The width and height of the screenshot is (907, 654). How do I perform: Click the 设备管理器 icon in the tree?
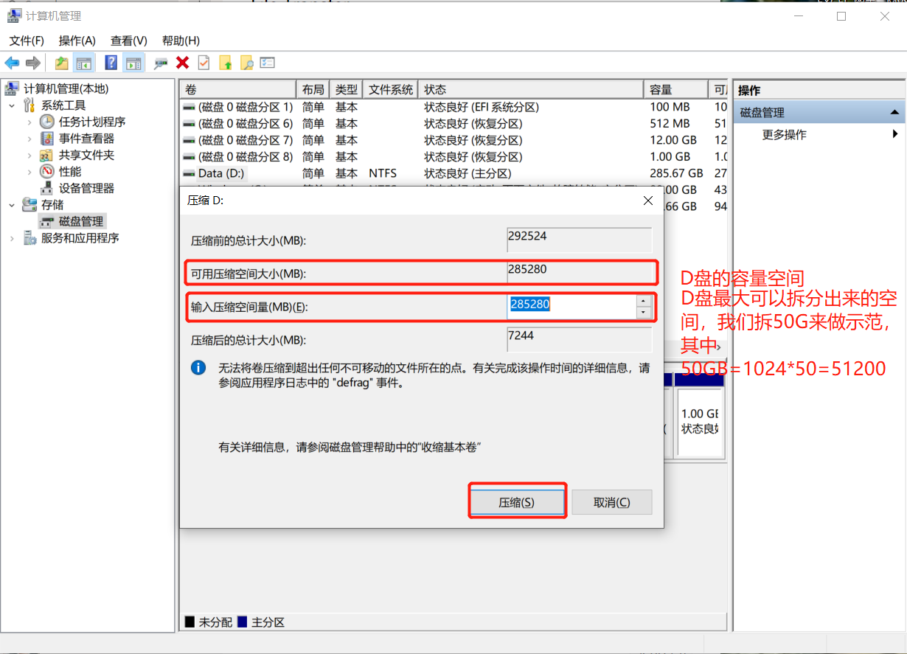(x=46, y=188)
